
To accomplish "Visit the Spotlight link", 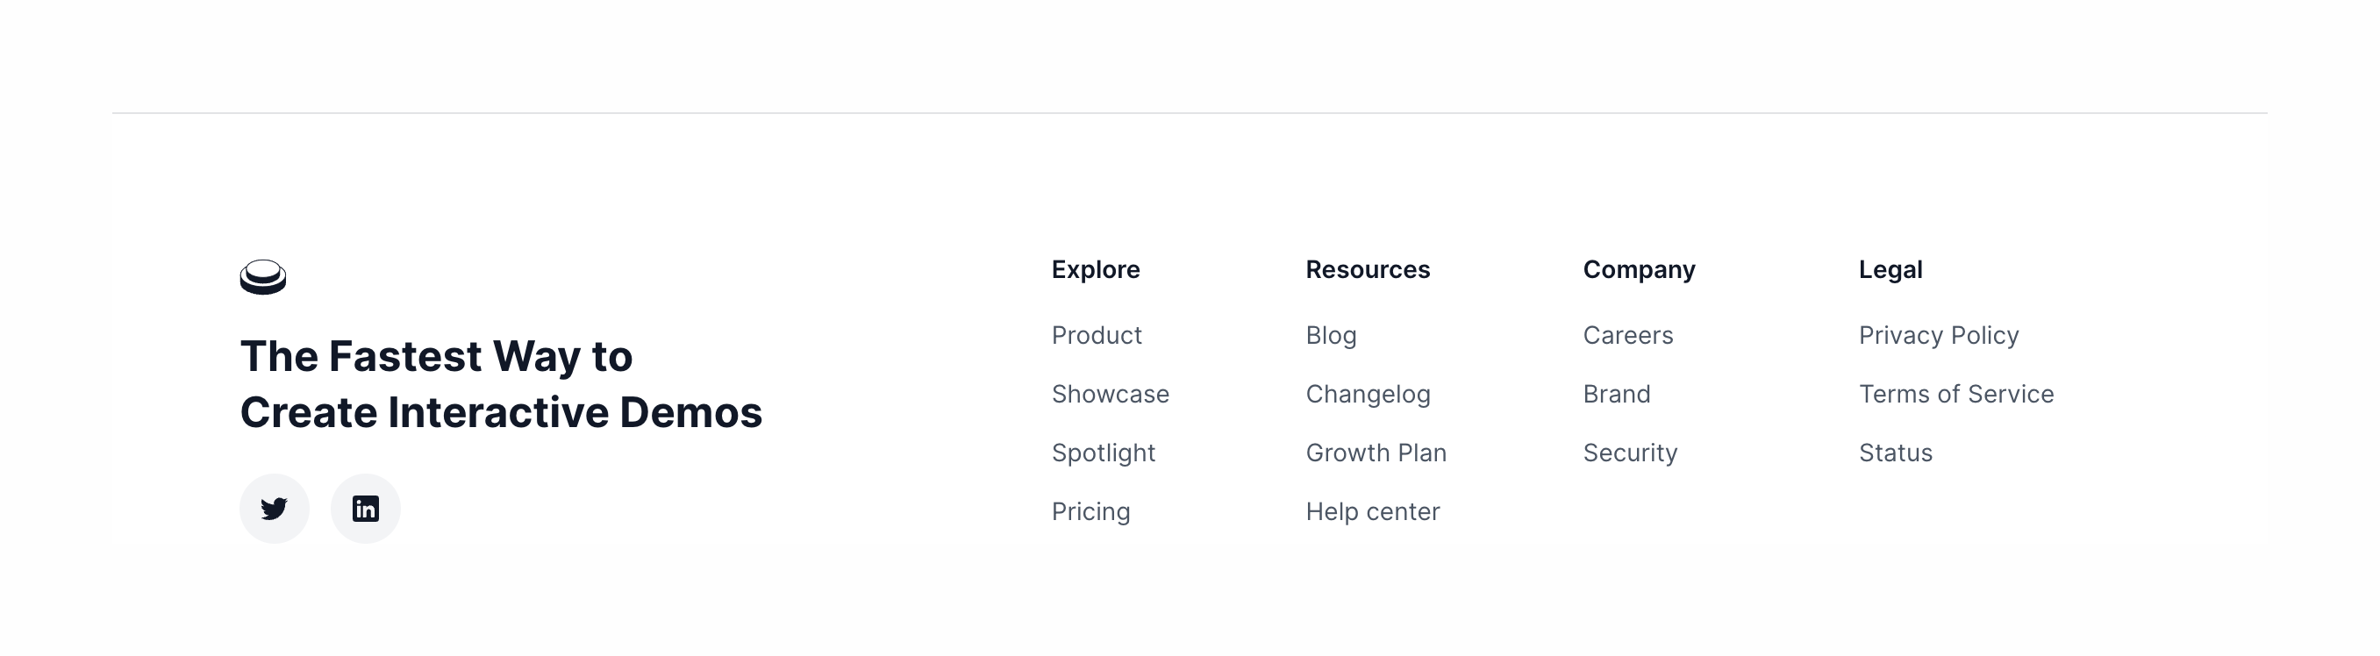I will click(x=1104, y=453).
